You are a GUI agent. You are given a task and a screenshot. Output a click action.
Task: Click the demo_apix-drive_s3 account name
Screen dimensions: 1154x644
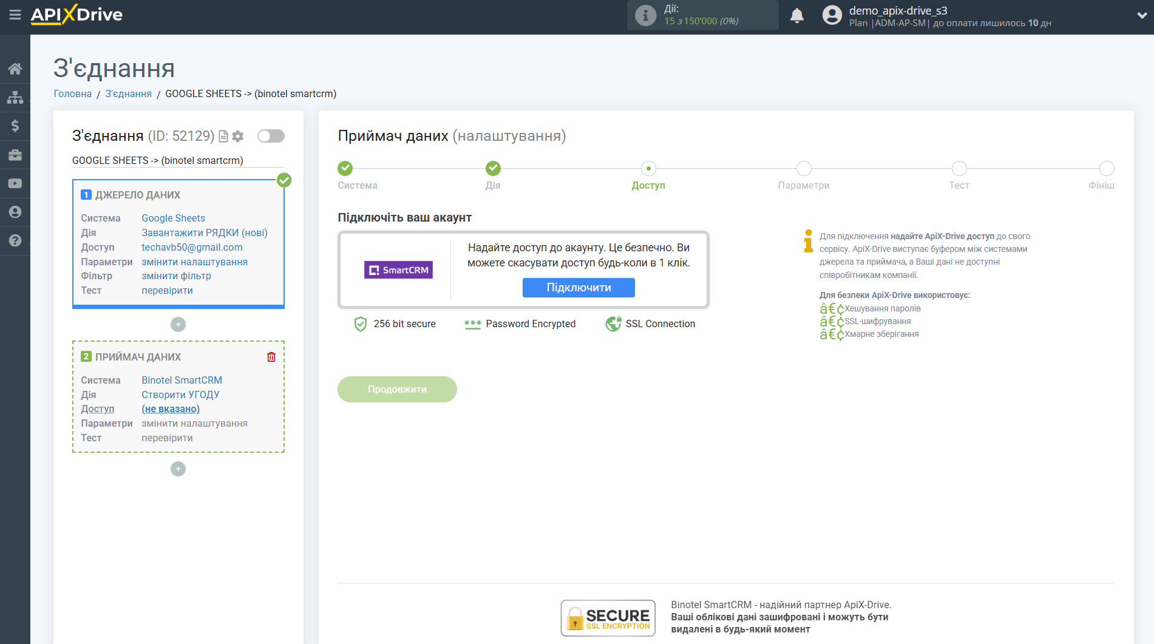[898, 10]
